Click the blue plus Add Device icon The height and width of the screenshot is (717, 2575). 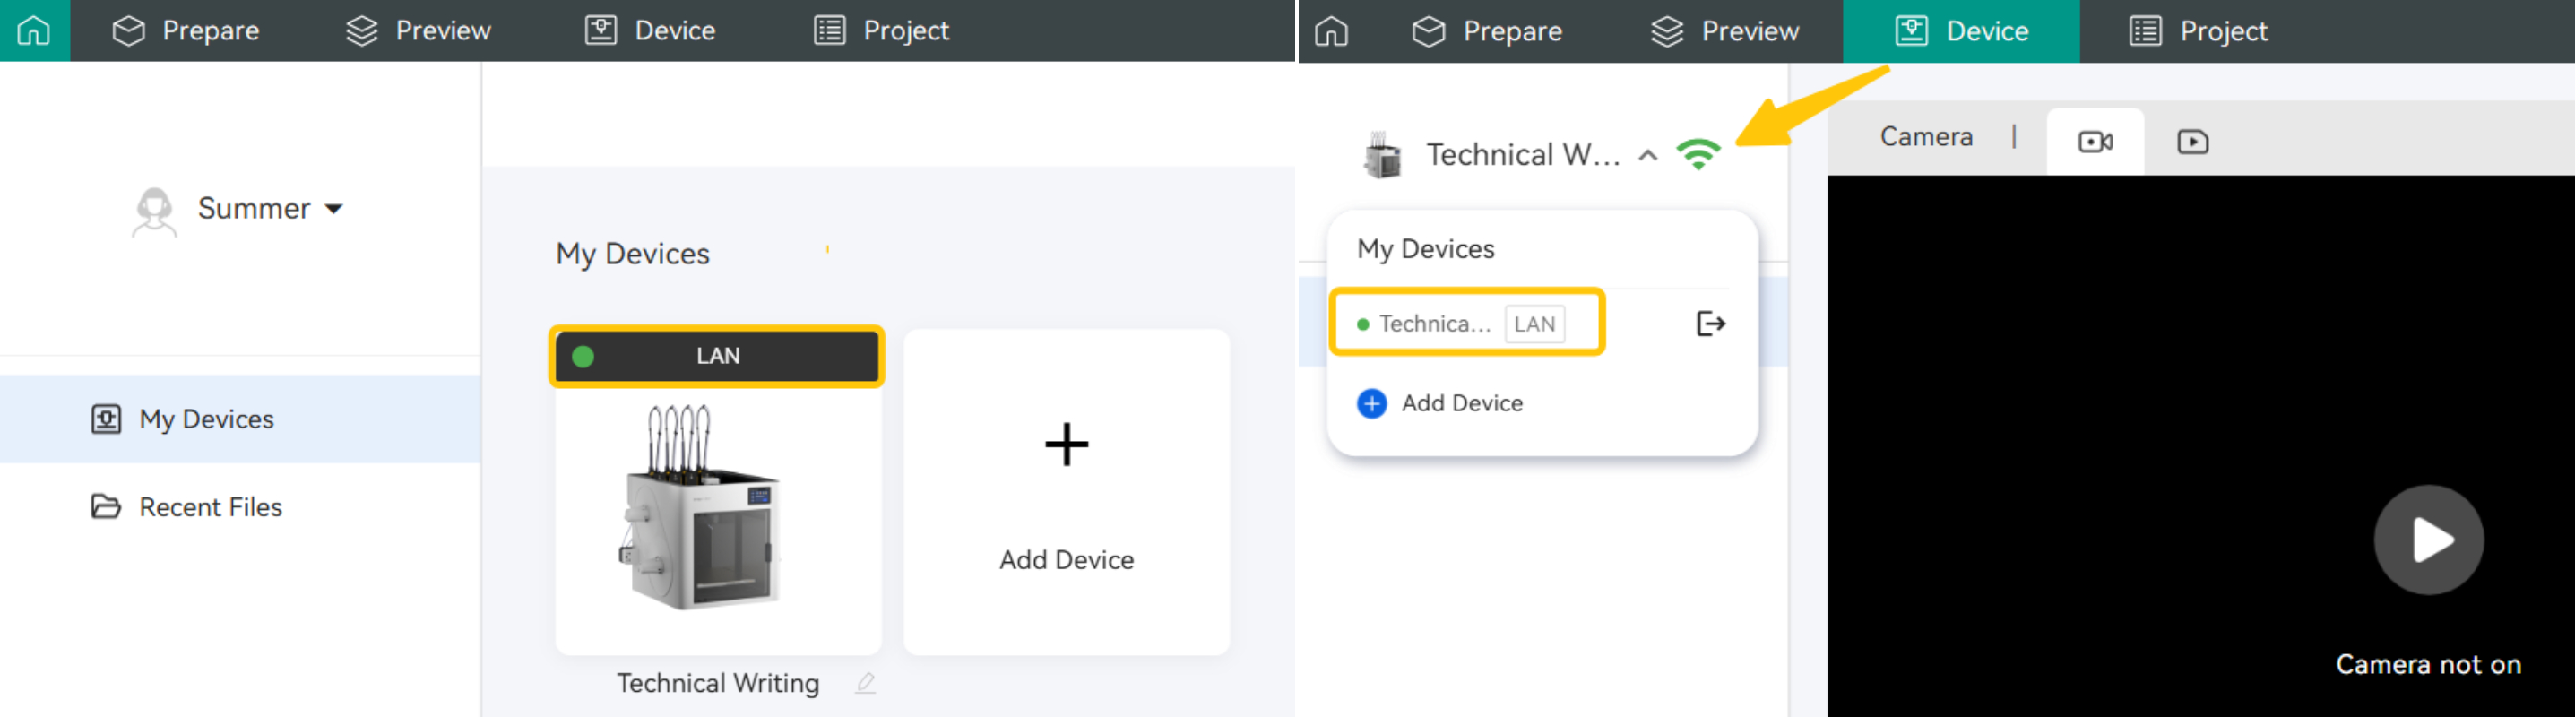click(1371, 403)
